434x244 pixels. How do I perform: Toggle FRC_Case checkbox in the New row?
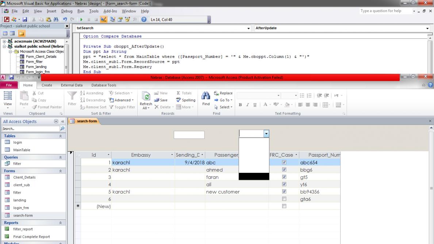tap(284, 206)
